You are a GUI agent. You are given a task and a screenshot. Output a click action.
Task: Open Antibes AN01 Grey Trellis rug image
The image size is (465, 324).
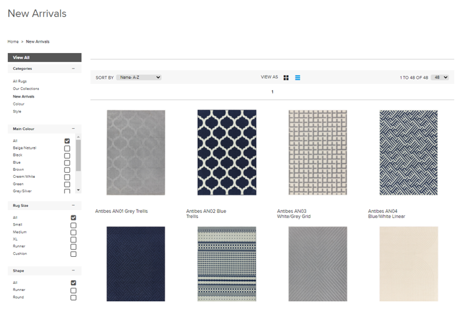(x=136, y=153)
